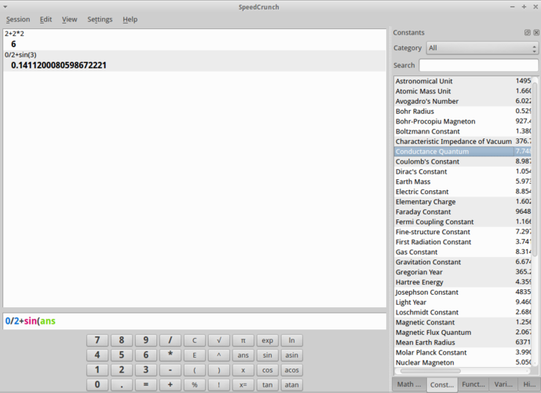This screenshot has height=393, width=541.
Task: Click the ans keypad button
Action: coord(243,355)
